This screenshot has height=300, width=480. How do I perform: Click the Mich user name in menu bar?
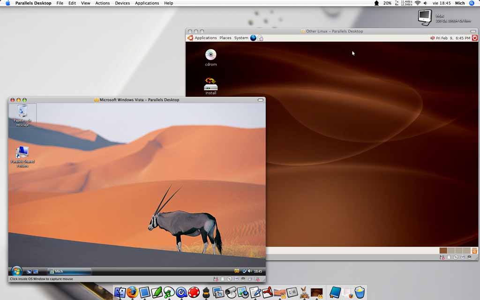(x=460, y=3)
